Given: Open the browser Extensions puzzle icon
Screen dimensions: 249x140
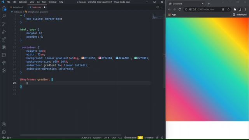Looking at the screenshot, I should (x=235, y=9).
